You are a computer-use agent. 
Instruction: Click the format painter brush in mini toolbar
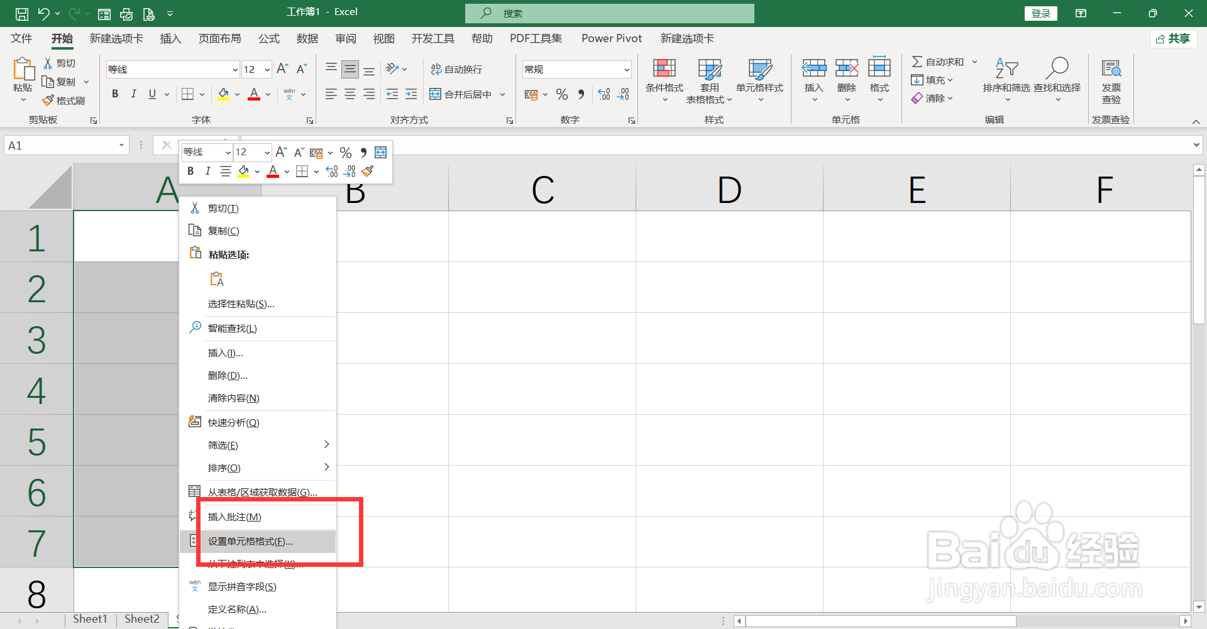click(368, 171)
